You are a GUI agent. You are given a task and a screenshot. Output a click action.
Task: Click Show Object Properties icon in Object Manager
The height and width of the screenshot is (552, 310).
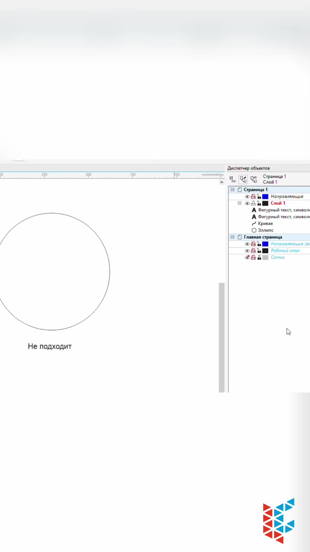[x=232, y=179]
